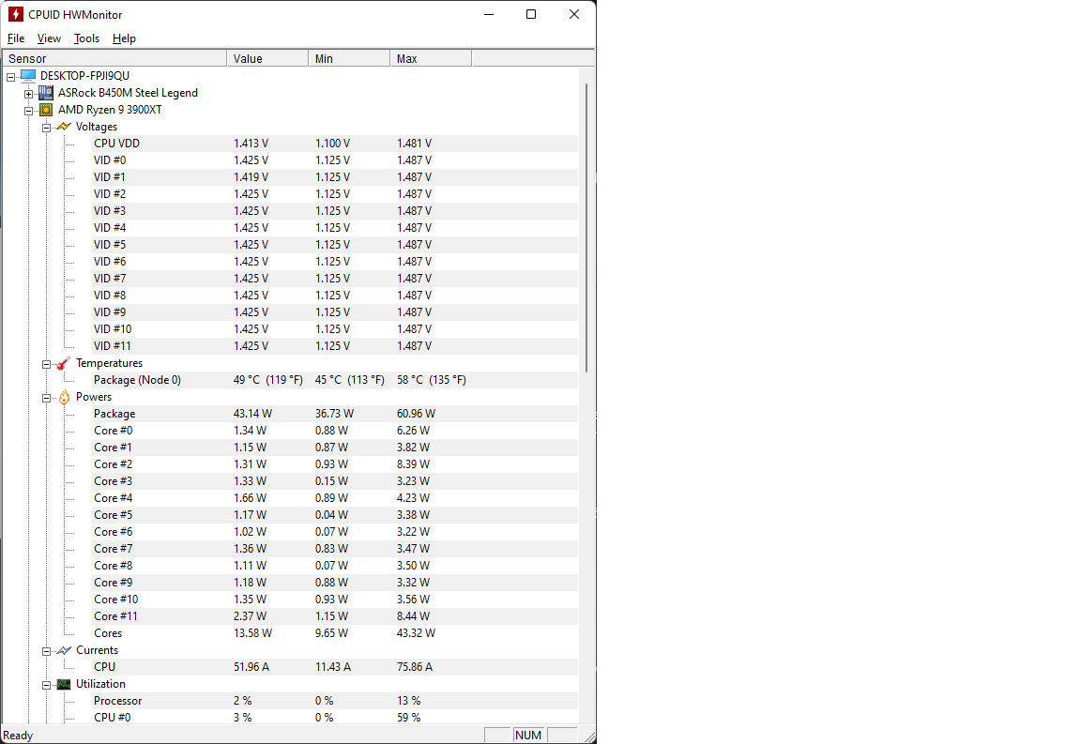The width and height of the screenshot is (1081, 744).
Task: Click the Currents waveform icon
Action: (x=64, y=650)
